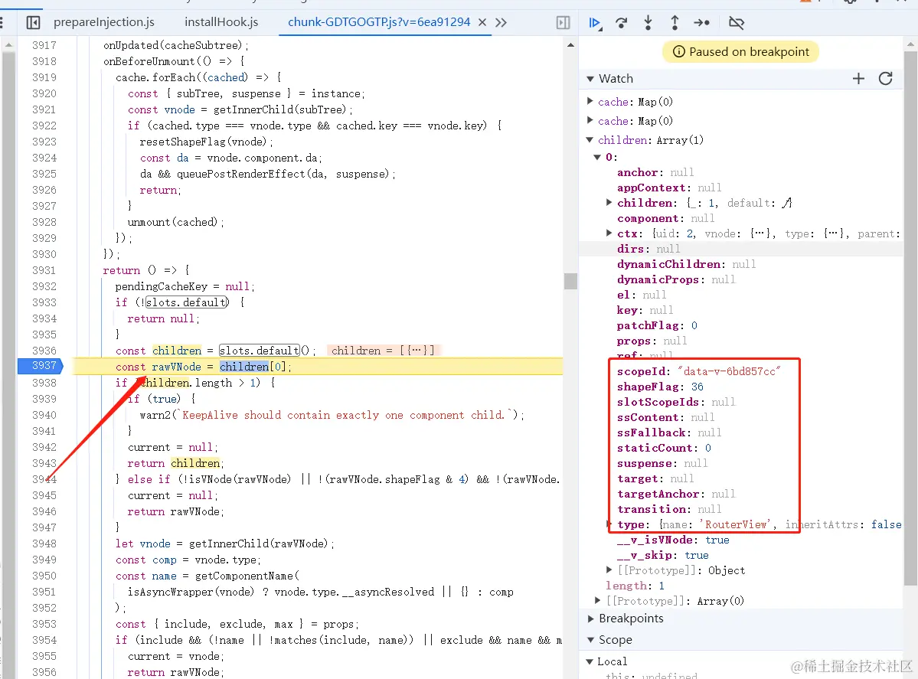Viewport: 918px width, 679px height.
Task: Click line number 3953 in gutter
Action: (x=44, y=624)
